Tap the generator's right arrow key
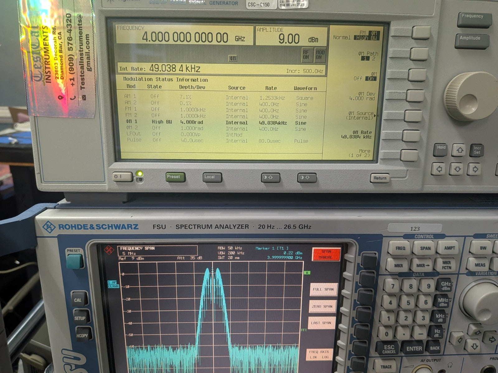Viewport: 498px width, 373px height. [475, 169]
